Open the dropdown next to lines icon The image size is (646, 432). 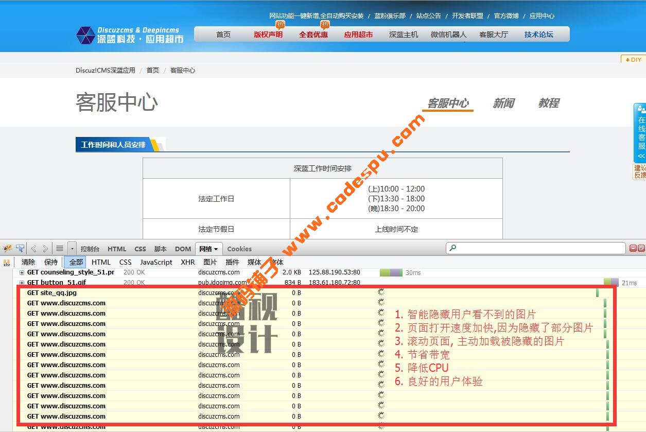(72, 249)
